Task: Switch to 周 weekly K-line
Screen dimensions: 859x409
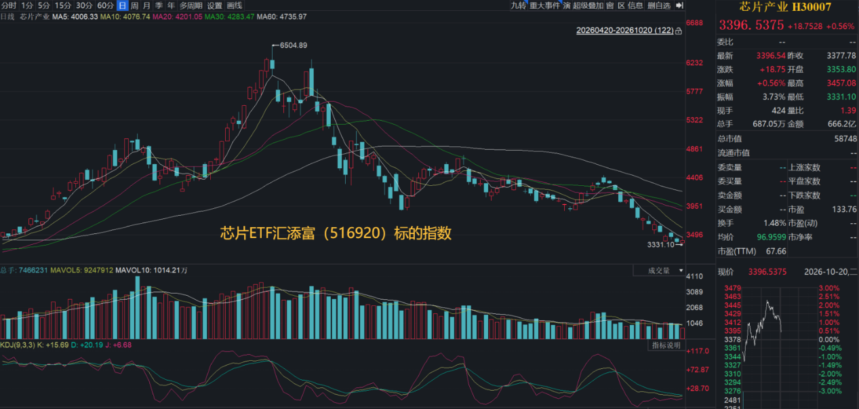Action: (x=135, y=5)
